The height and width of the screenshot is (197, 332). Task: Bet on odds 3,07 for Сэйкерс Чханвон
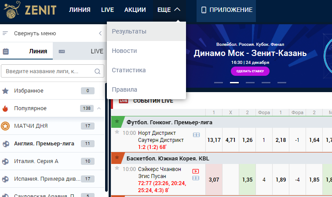pyautogui.click(x=214, y=180)
